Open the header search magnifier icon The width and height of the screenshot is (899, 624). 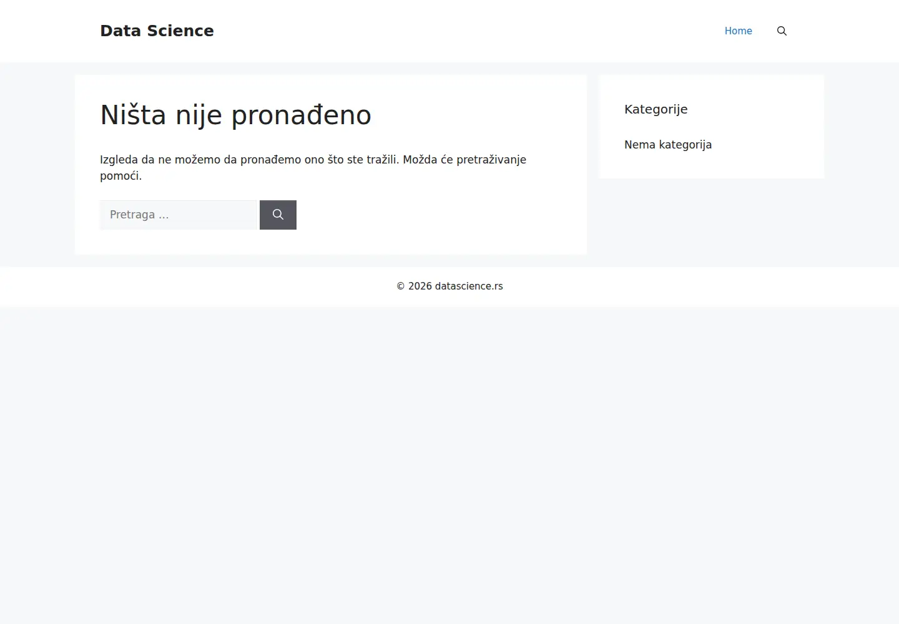782,31
